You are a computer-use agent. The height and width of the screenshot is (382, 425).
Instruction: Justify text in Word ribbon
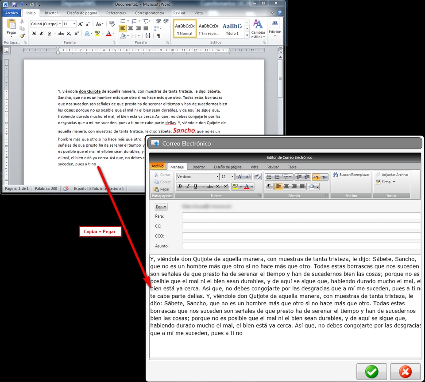[146, 28]
